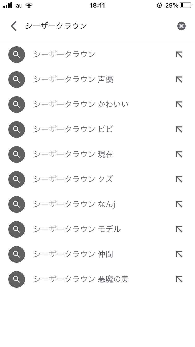Search for シーザークラウン 現在 suggestion
Image resolution: width=195 pixels, height=347 pixels.
tap(73, 155)
